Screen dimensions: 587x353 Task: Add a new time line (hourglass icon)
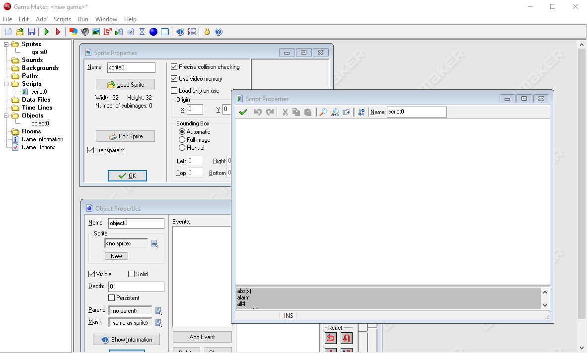click(x=142, y=32)
